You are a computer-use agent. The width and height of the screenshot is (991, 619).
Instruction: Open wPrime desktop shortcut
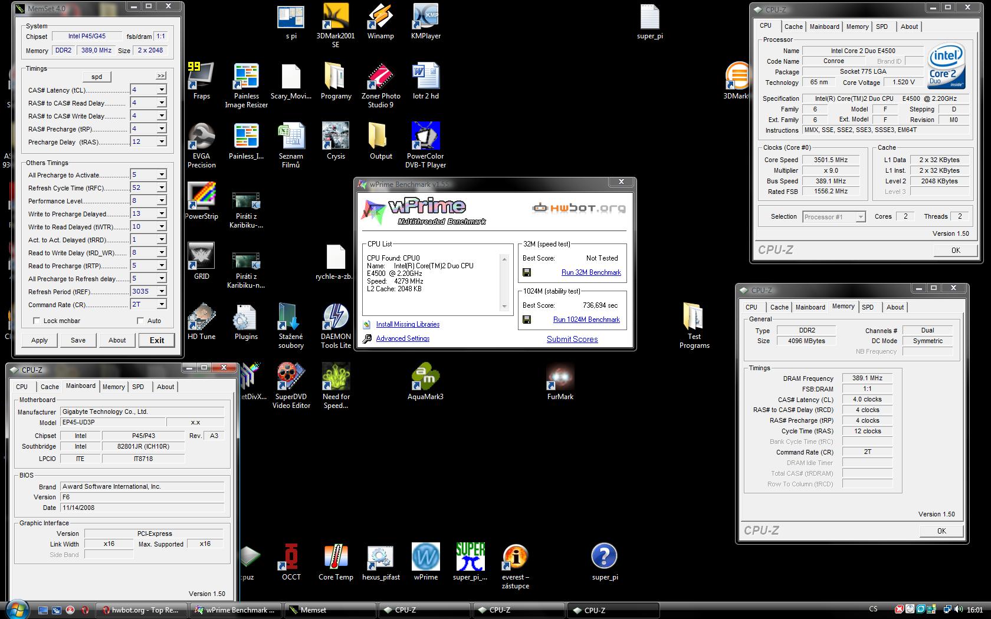coord(425,563)
